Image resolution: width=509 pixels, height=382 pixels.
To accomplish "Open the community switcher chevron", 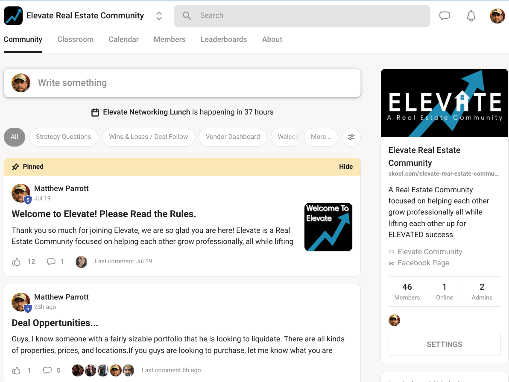I will coord(158,15).
